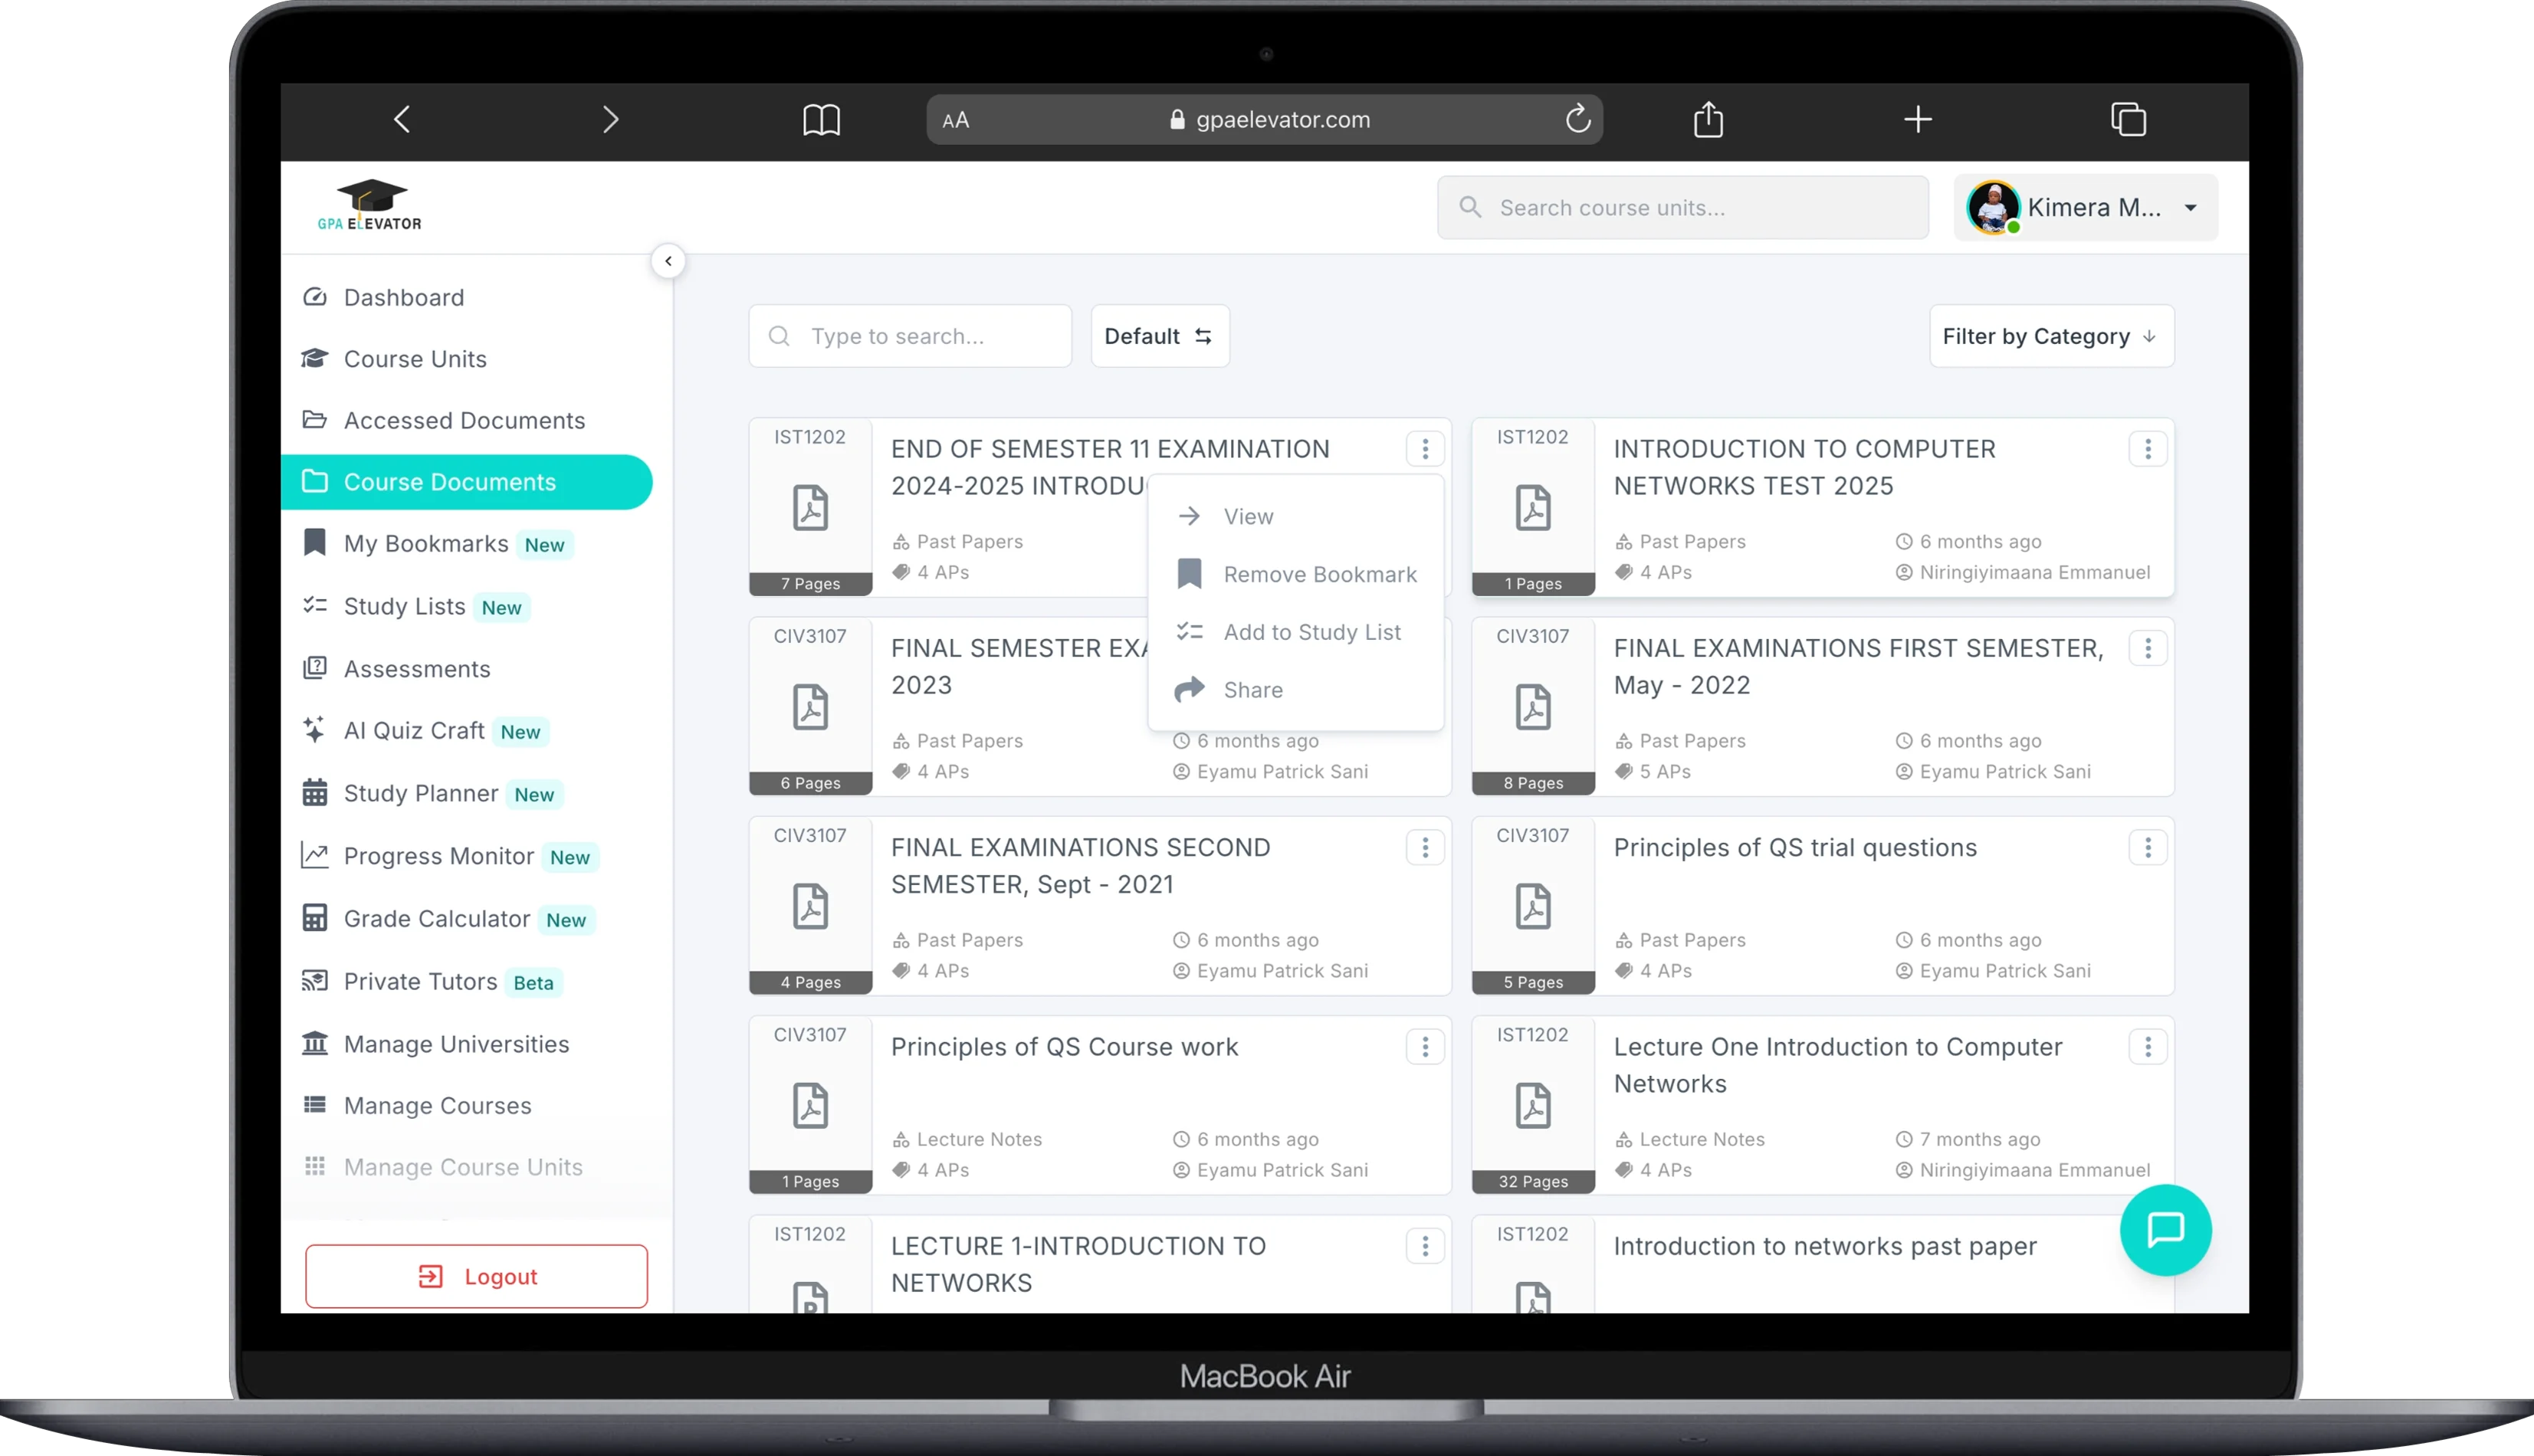Choose Remove Bookmark in the context menu
The height and width of the screenshot is (1456, 2534).
point(1296,574)
